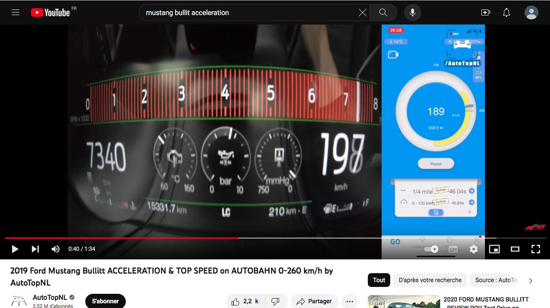Open the AutoTopNL channel name link
Screen dimensions: 550x308
click(x=50, y=297)
